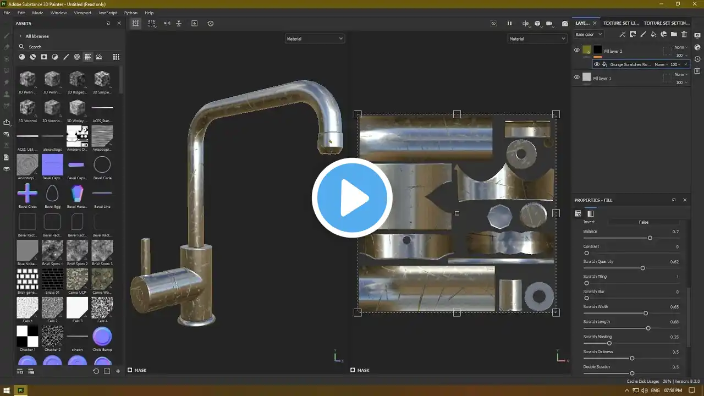
Task: Switch asset thumbnails grid view icon
Action: point(116,57)
